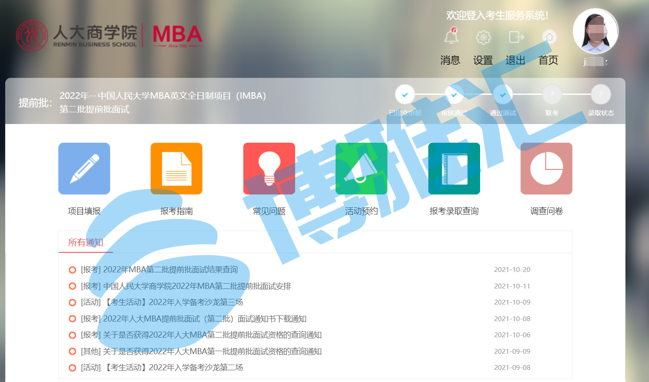Go to 首页 via the house icon
Viewport: 649px width, 382px height.
point(549,37)
